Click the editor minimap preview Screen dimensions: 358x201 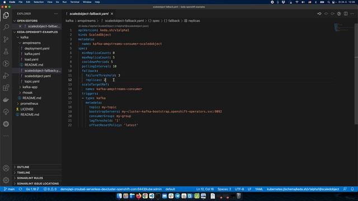343,27
